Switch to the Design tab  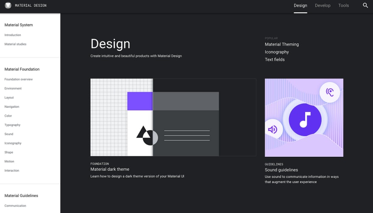300,5
